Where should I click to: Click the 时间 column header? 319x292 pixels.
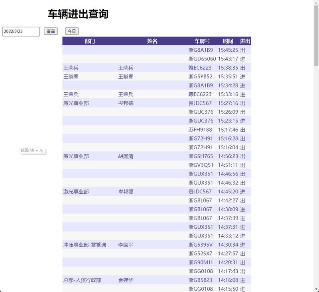point(228,41)
